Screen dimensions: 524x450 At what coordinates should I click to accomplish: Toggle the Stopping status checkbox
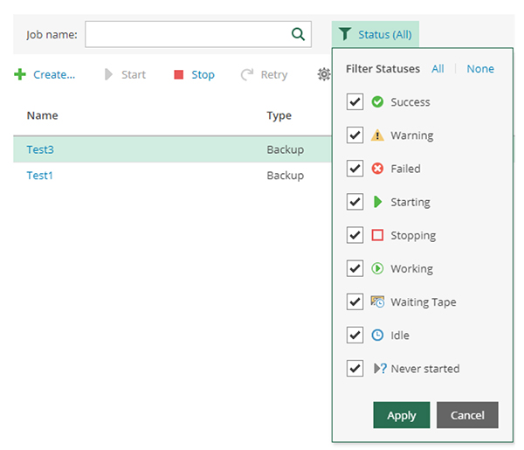(x=355, y=235)
